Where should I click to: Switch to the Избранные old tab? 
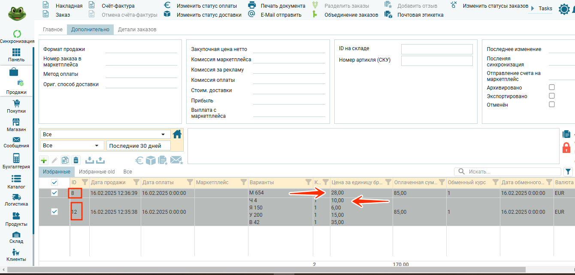point(97,172)
